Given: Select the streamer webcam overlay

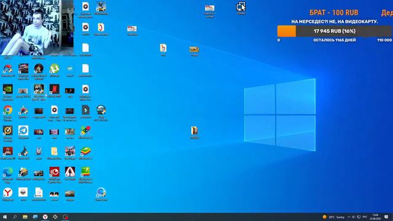Looking at the screenshot, I should [37, 27].
